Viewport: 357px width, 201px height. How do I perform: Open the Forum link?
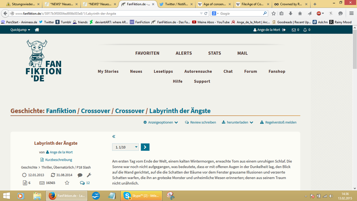[x=250, y=71]
